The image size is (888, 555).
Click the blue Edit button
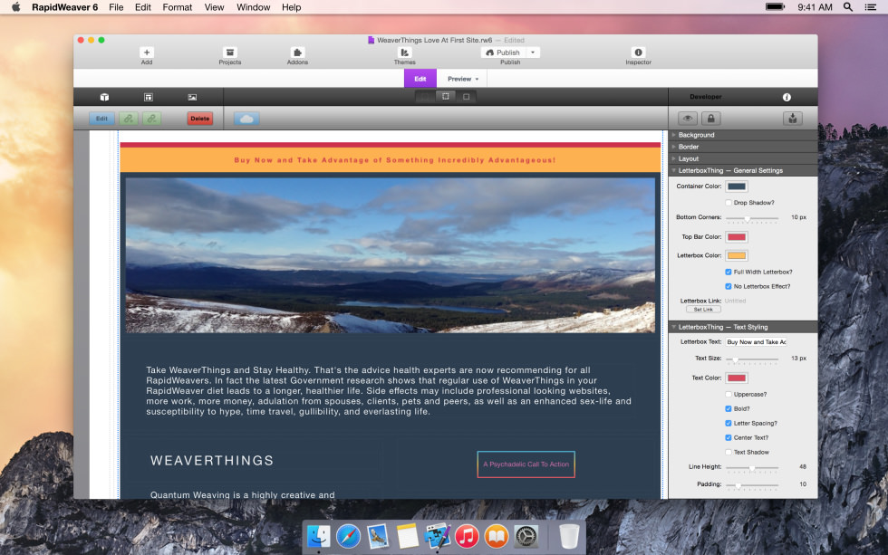101,119
